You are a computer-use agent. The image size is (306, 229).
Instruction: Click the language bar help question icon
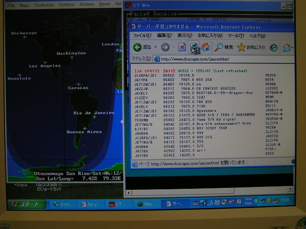point(239,202)
